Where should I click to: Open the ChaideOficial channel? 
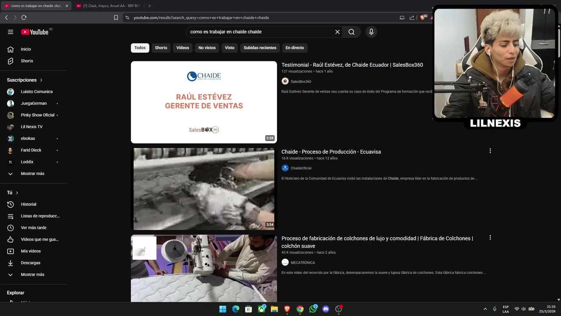[x=301, y=168]
